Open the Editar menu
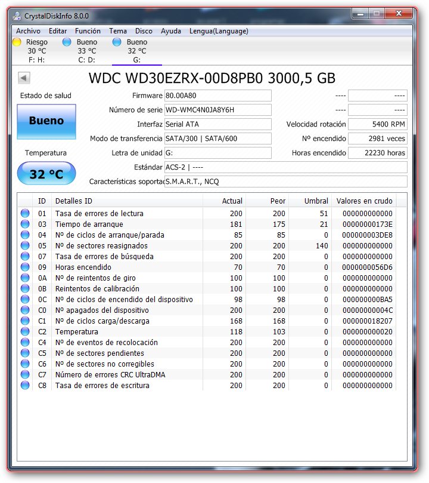This screenshot has height=483, width=429. tap(57, 31)
